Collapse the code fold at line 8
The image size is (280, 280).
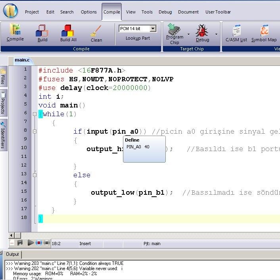tap(35, 131)
